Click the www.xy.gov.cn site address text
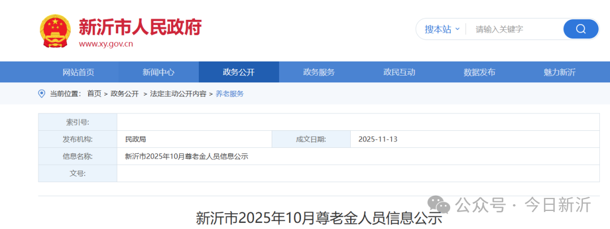This screenshot has width=610, height=229. pyautogui.click(x=106, y=43)
